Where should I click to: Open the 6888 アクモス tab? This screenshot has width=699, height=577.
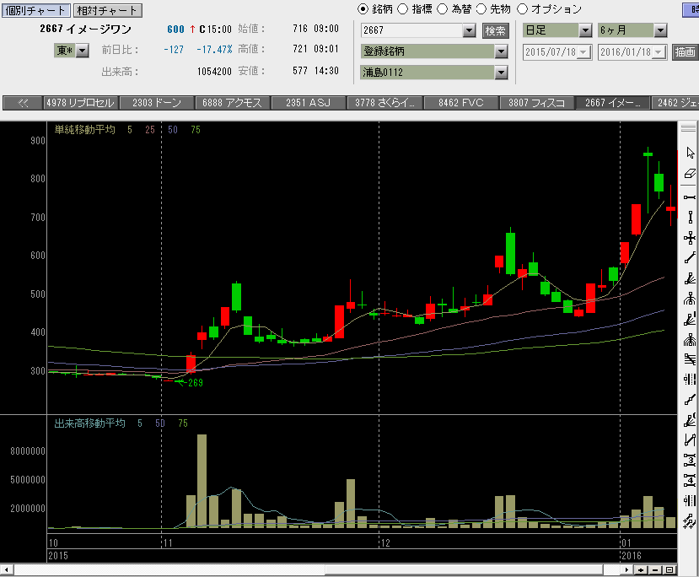[233, 103]
